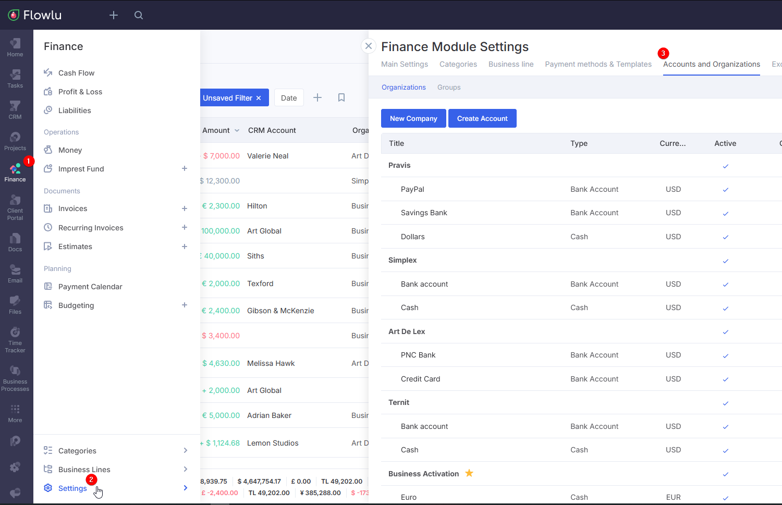This screenshot has height=505, width=782.
Task: Open the Home section in sidebar
Action: (15, 47)
